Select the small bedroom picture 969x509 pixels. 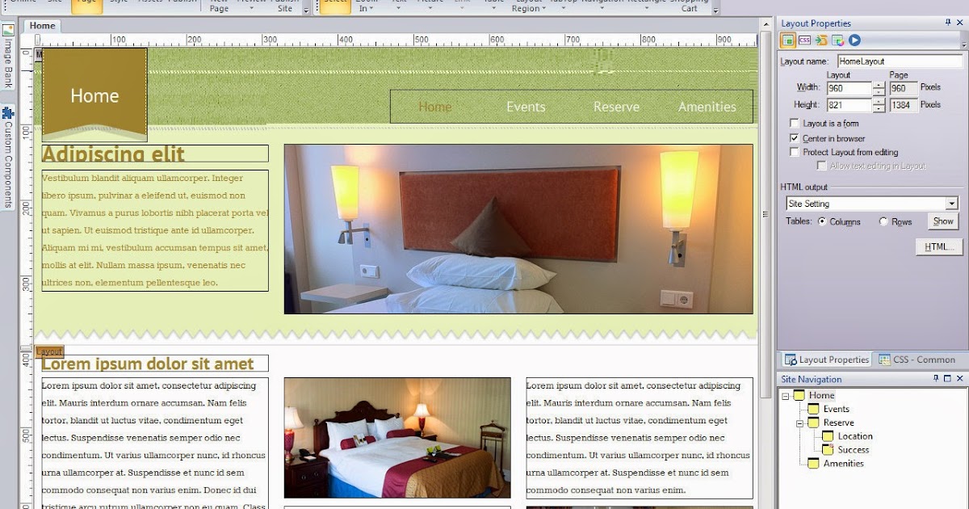[397, 438]
